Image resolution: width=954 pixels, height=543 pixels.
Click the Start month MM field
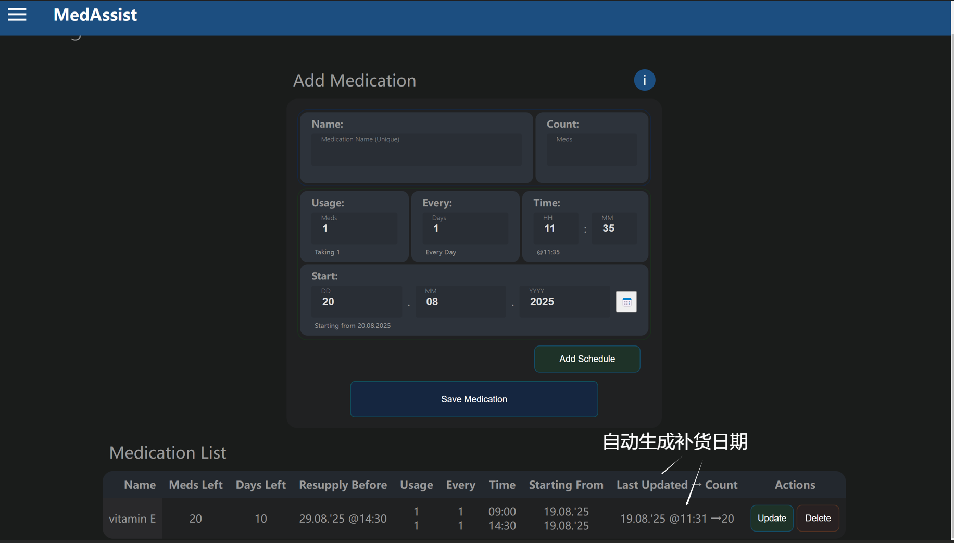(461, 301)
